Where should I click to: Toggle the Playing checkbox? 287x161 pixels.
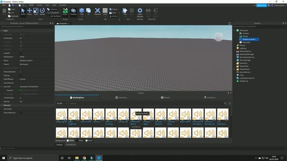coord(21,76)
